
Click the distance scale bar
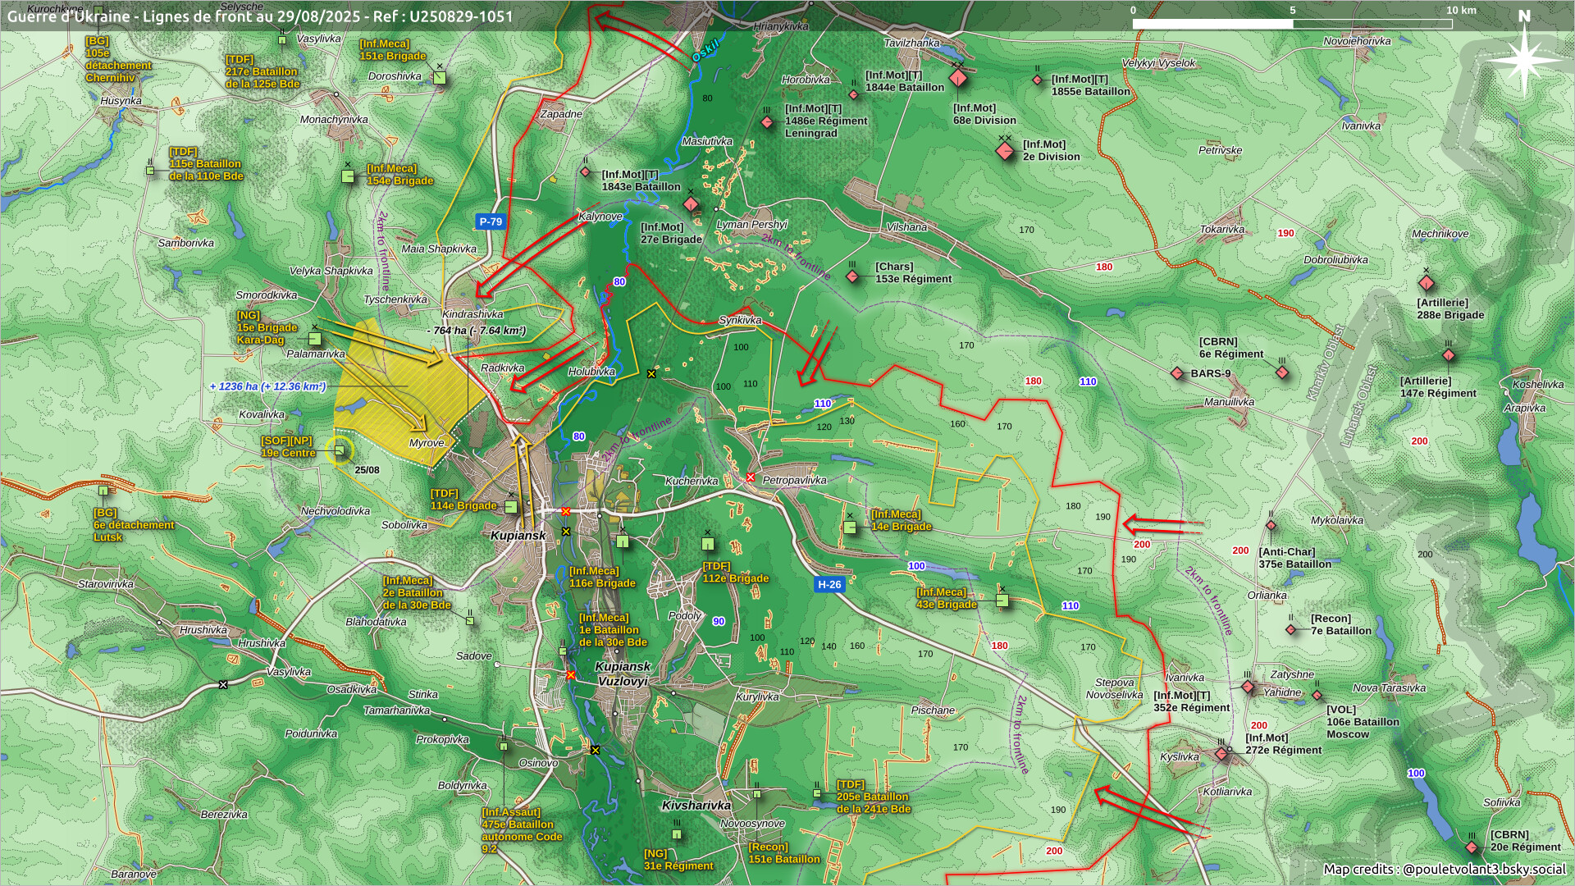pos(1292,24)
